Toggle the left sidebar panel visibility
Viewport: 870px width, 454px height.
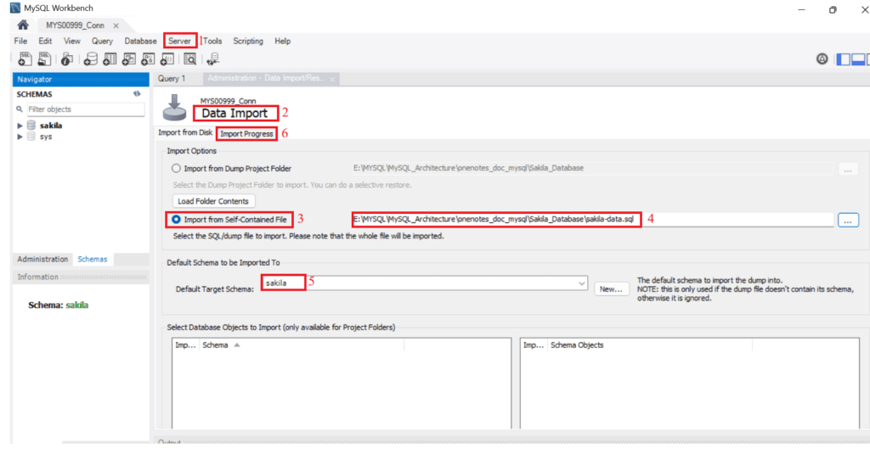click(x=843, y=59)
